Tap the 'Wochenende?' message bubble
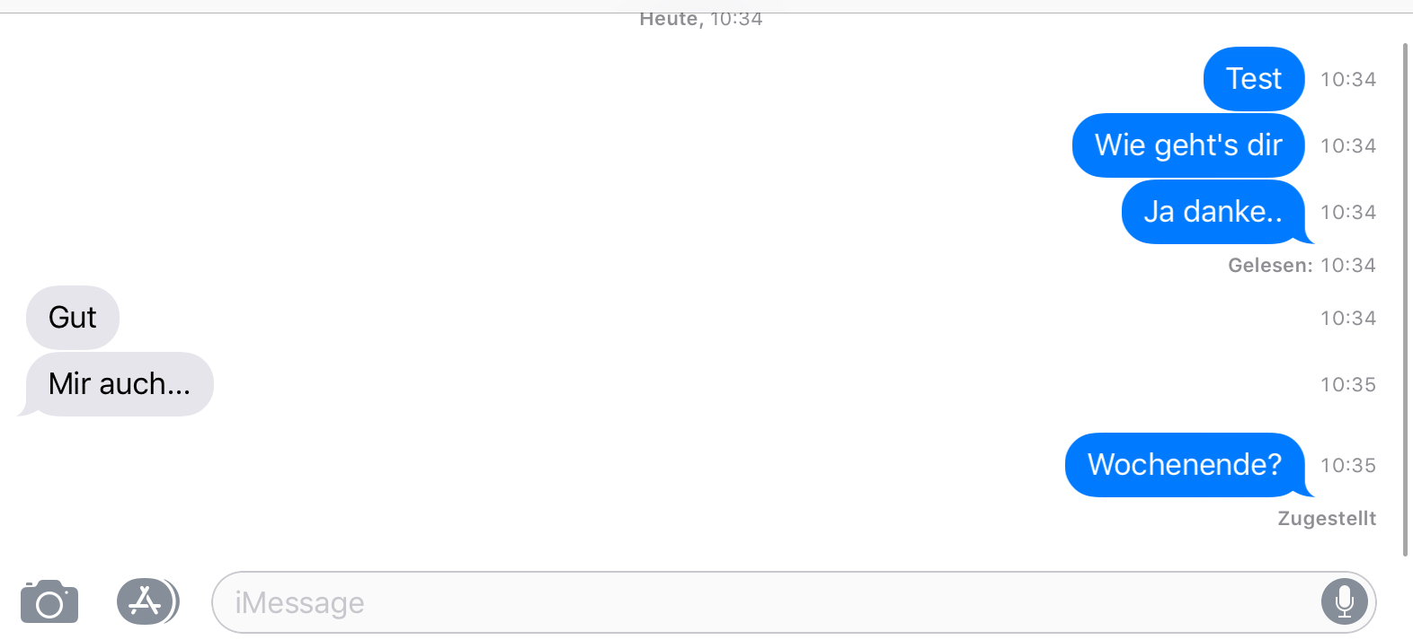Image resolution: width=1413 pixels, height=640 pixels. coord(1187,465)
